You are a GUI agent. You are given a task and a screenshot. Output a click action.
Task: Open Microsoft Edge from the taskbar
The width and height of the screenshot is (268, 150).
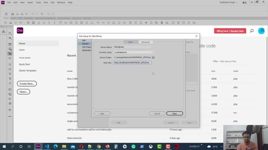tap(55, 146)
